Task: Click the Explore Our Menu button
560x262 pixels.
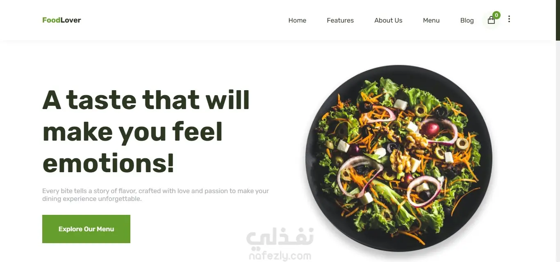Action: (x=86, y=229)
